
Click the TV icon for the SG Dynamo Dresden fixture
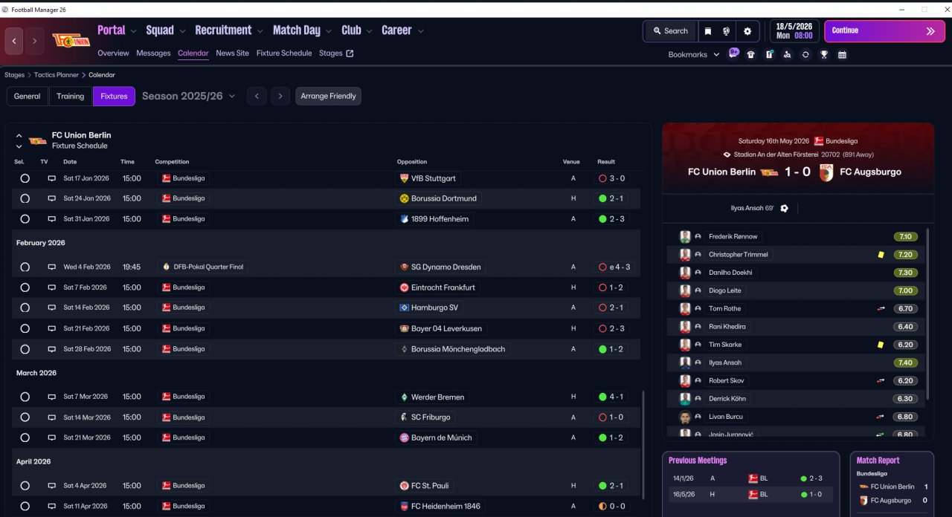click(51, 267)
